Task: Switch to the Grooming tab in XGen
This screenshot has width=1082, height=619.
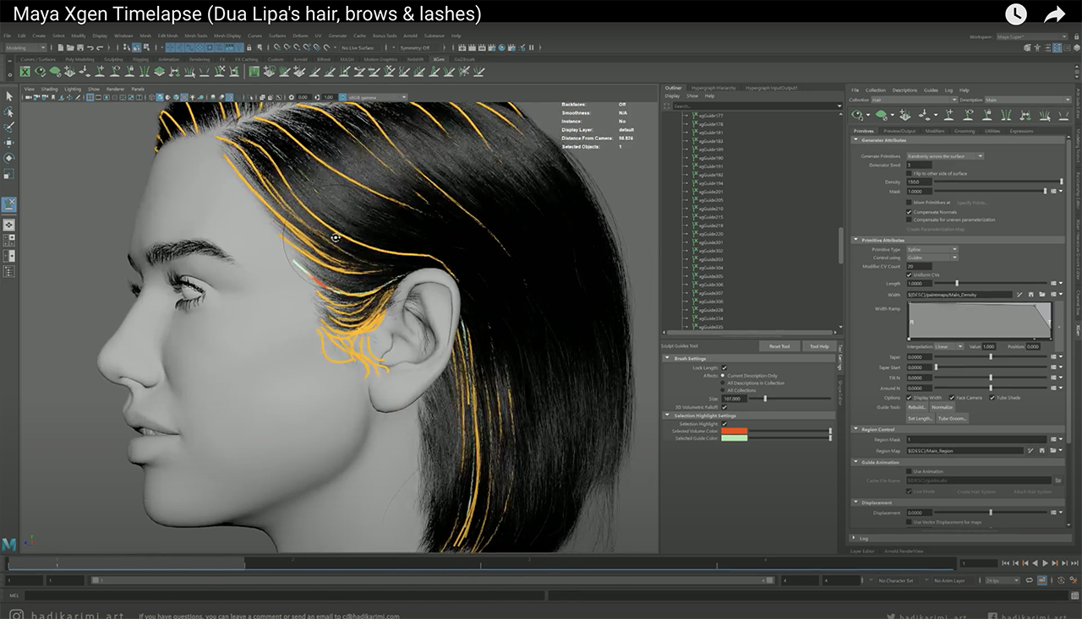Action: (965, 132)
